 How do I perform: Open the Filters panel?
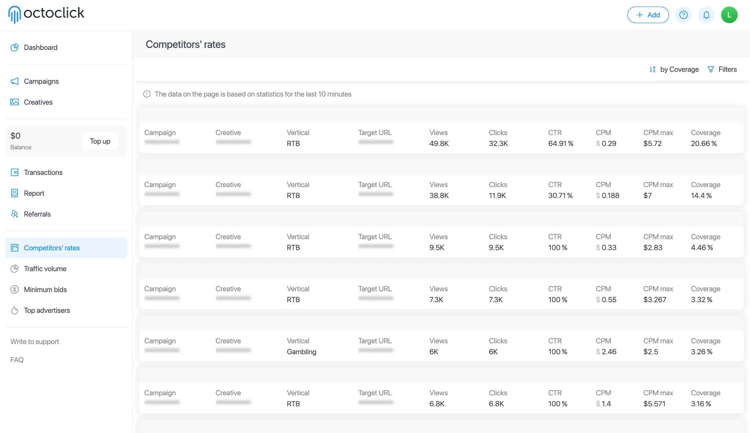point(722,69)
